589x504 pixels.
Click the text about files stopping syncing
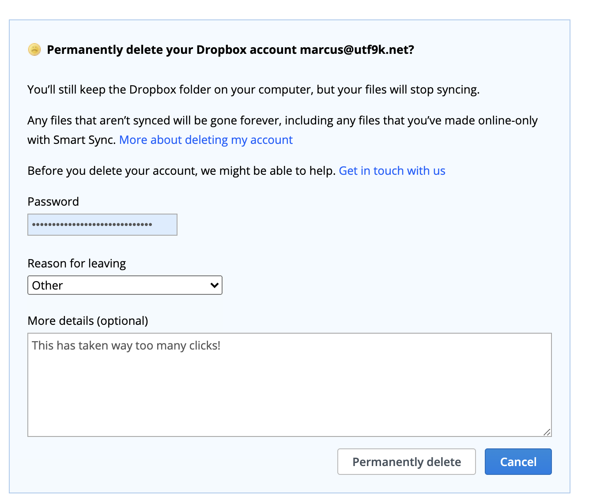tap(253, 90)
